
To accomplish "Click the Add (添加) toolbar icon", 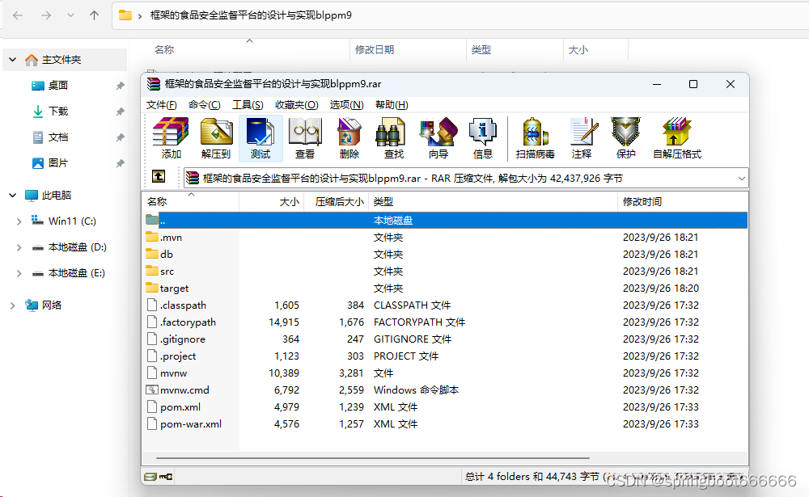I will (171, 137).
